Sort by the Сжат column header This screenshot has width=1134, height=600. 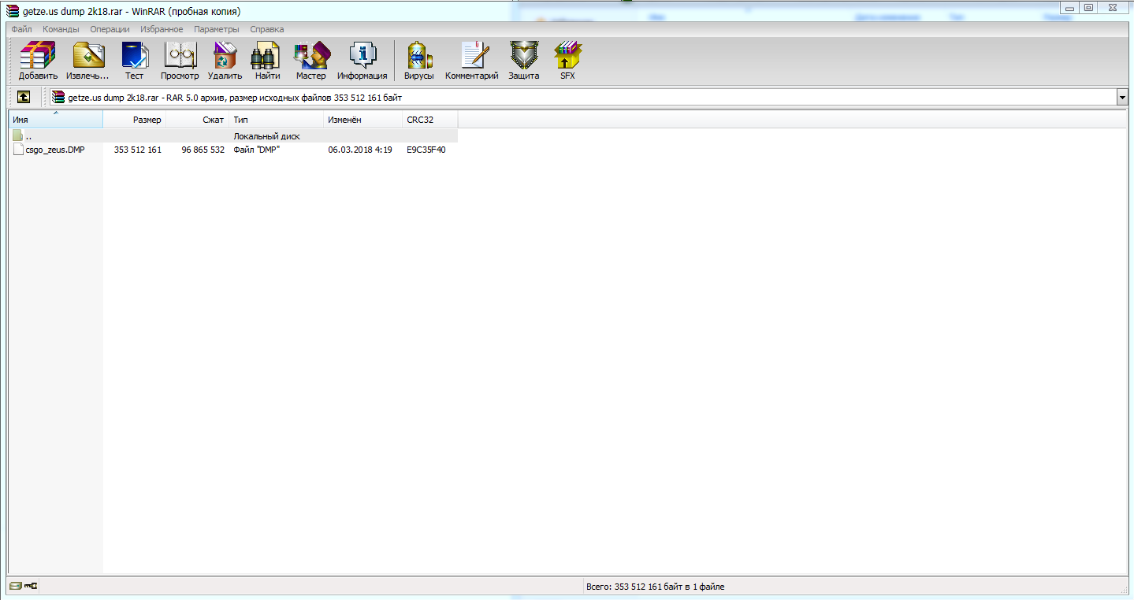[x=198, y=120]
